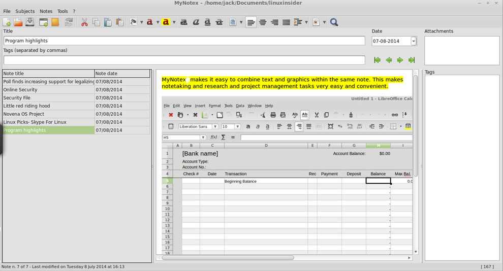Select the note 'Poll finds increasing support for legalizing'
503x271 pixels.
[x=76, y=82]
